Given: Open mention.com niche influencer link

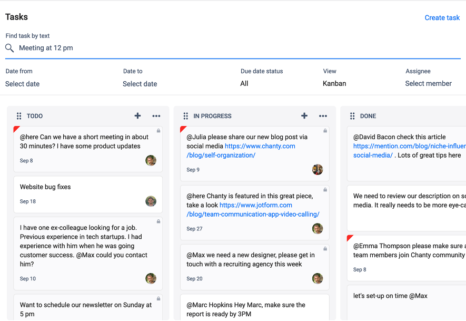Looking at the screenshot, I should (410, 151).
